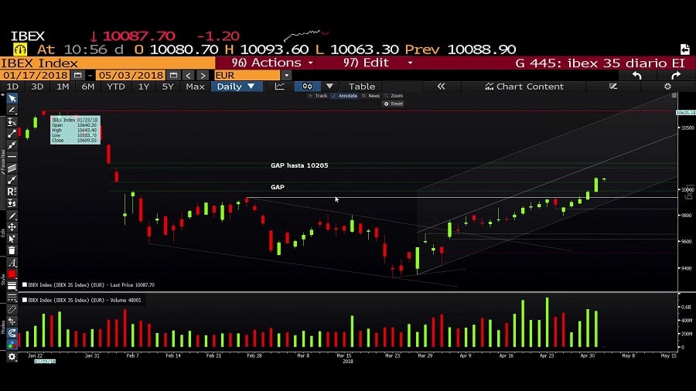Screen dimensions: 696x391
Task: Activate the Zoom tool
Action: point(394,96)
